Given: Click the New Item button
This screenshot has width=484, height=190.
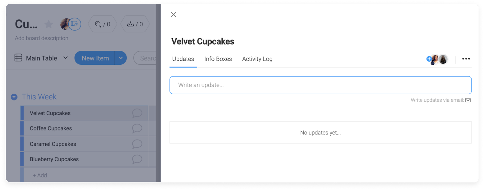Looking at the screenshot, I should 95,58.
